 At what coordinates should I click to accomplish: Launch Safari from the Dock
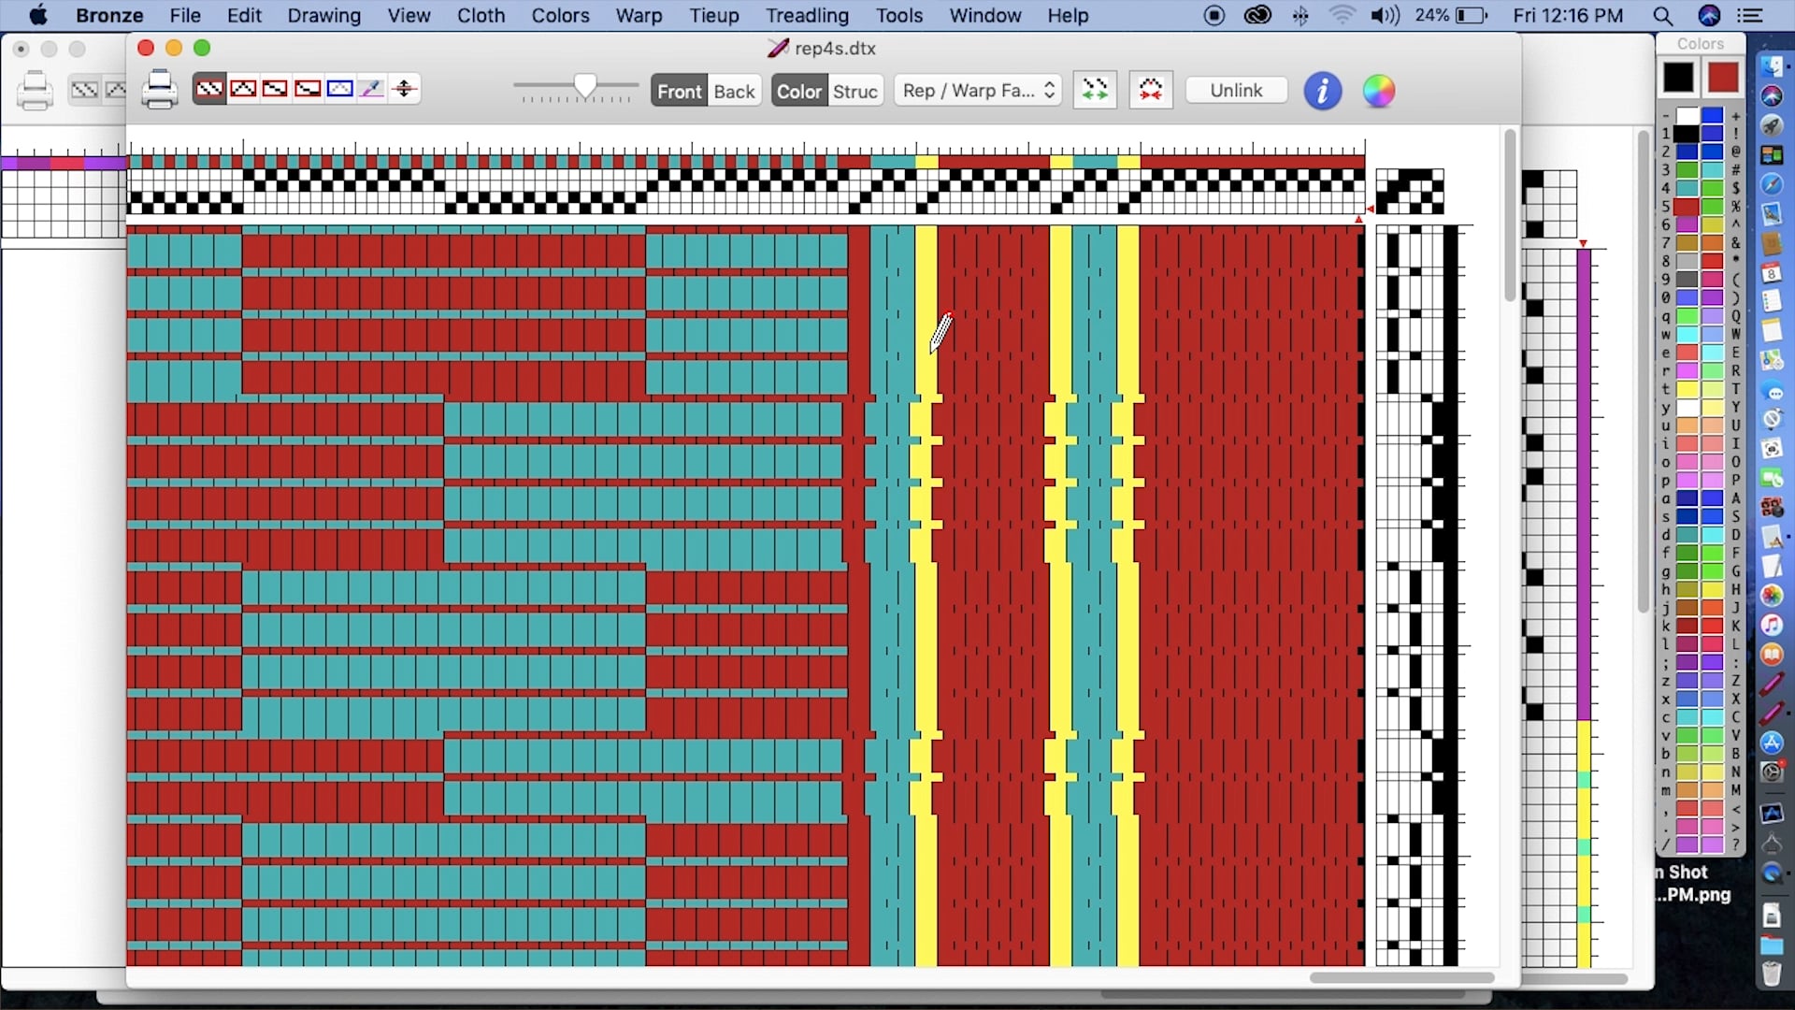point(1772,184)
